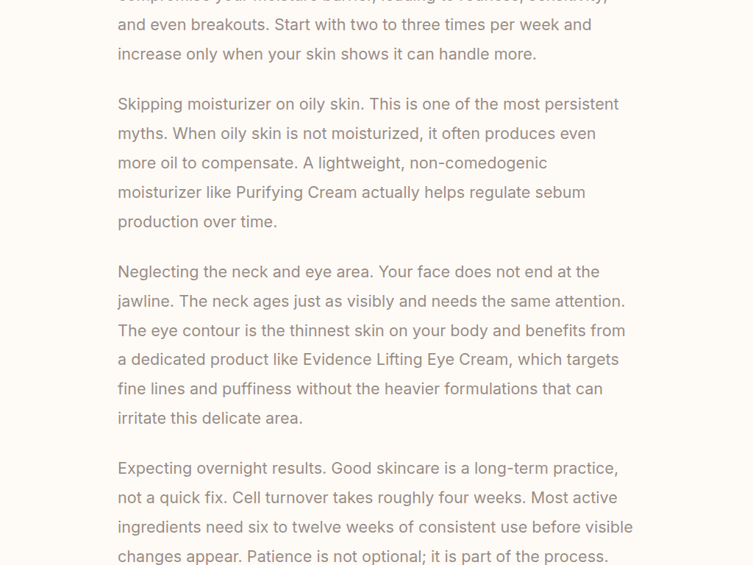This screenshot has width=753, height=565.
Task: Click the words "irritate this delicate area"
Action: [209, 419]
